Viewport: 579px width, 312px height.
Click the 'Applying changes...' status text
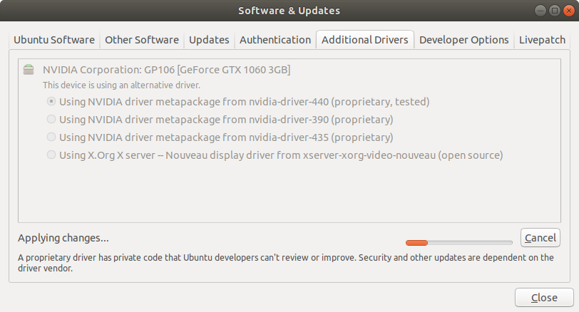tap(63, 238)
